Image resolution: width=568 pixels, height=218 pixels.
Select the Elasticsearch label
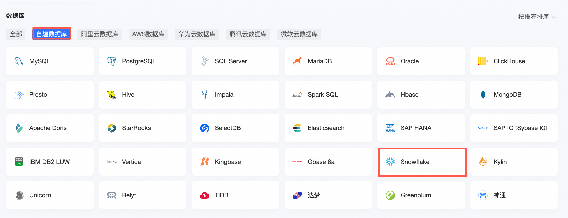[x=326, y=128]
